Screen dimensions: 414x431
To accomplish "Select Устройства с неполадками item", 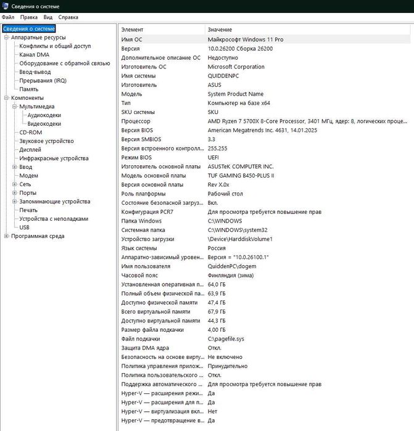I will point(54,219).
